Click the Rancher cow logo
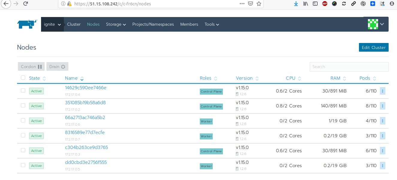 tap(27, 24)
